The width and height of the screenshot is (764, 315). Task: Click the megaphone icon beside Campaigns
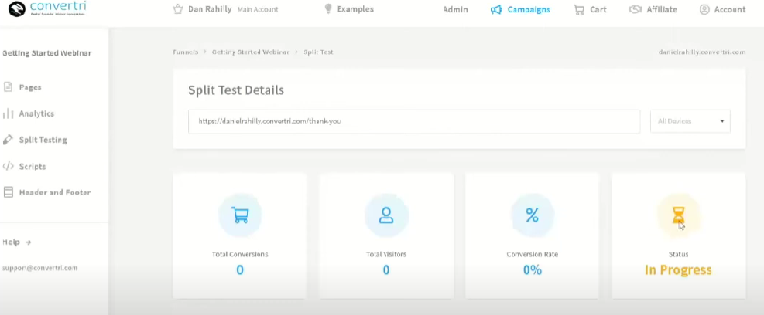tap(496, 10)
